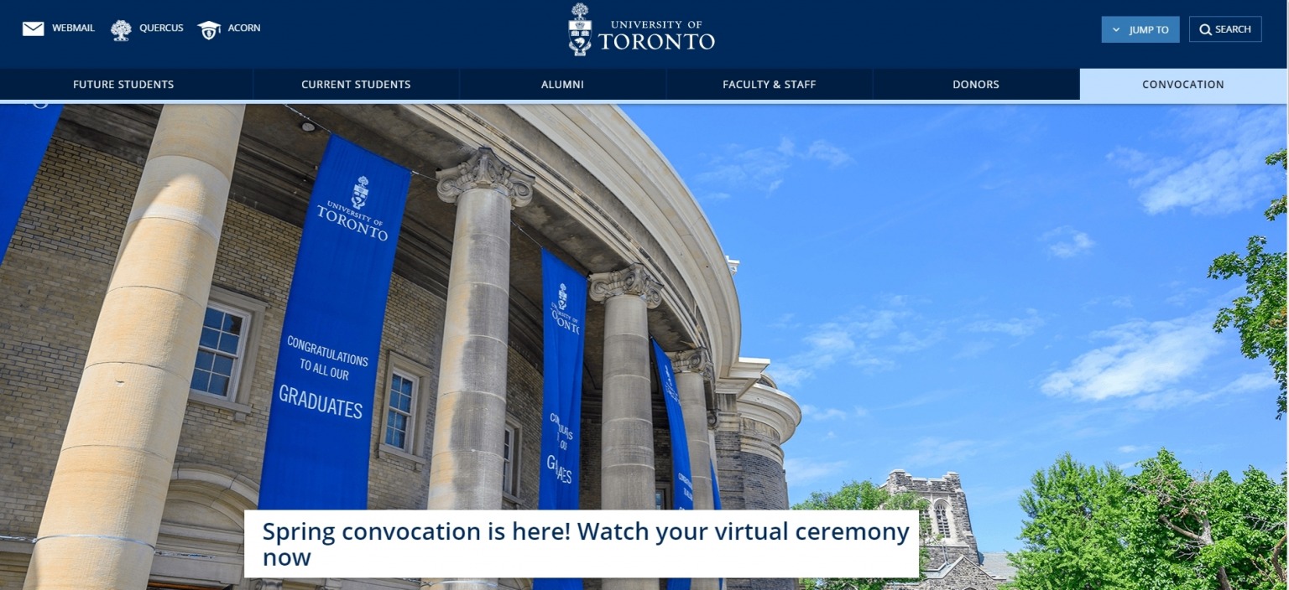This screenshot has width=1289, height=590.
Task: Open the Faculty & Staff page
Action: coord(769,84)
